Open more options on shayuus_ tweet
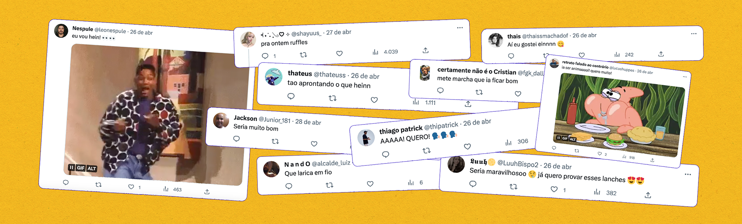Image resolution: width=742 pixels, height=224 pixels. point(460,28)
